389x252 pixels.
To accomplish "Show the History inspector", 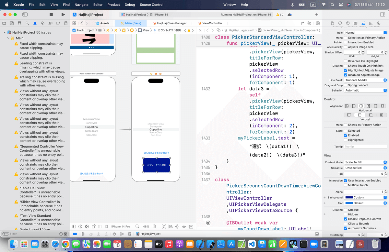I will click(340, 23).
